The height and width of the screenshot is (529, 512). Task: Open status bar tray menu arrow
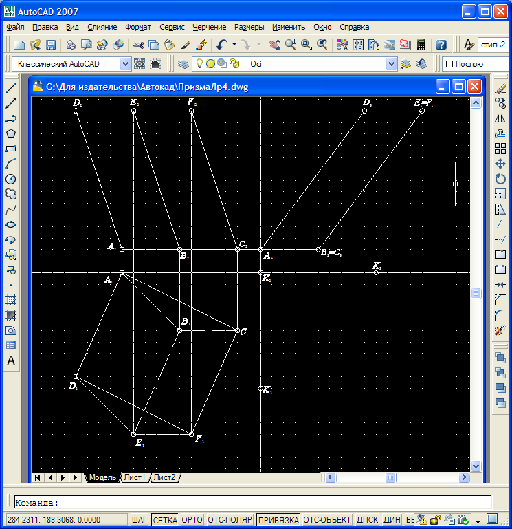coord(478,521)
